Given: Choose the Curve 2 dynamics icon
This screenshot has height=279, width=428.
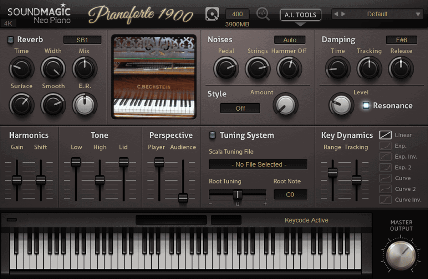Looking at the screenshot, I should click(x=385, y=189).
